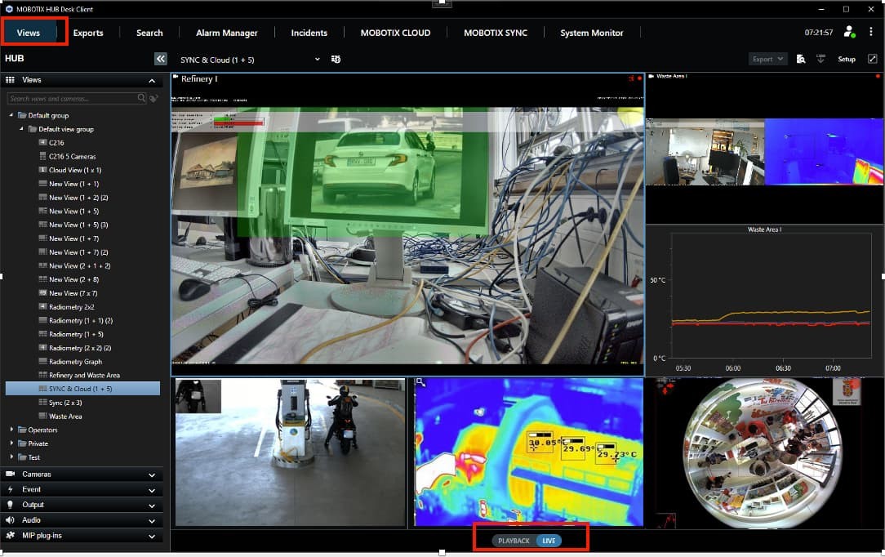Screen dimensions: 885x557
Task: Click the layout icon beside New View (7 x 7)
Action: 42,293
